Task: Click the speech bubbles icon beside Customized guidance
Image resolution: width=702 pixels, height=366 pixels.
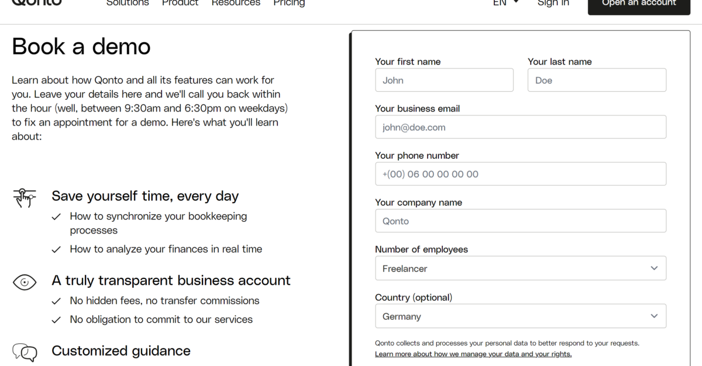Action: (25, 352)
